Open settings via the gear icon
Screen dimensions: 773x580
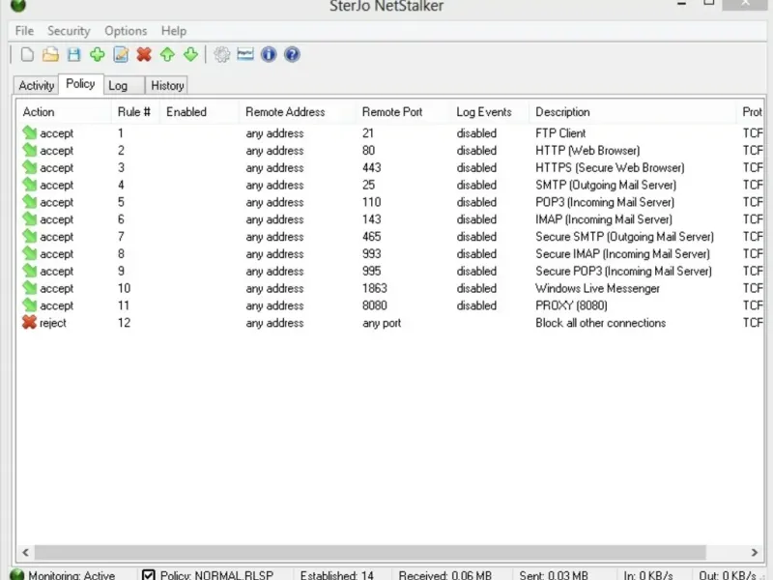pyautogui.click(x=222, y=54)
